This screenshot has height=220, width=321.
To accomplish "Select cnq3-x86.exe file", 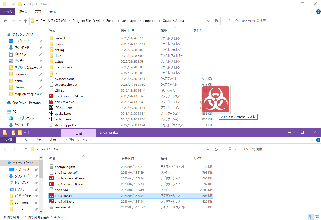I will click(65, 201).
